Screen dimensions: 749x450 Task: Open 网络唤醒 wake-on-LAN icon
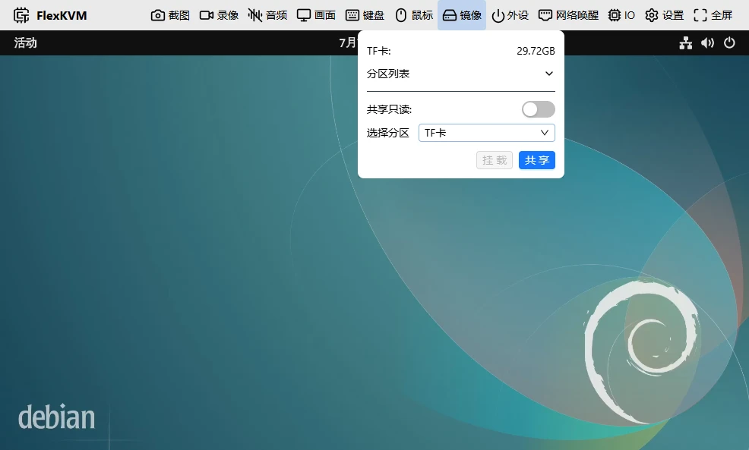click(545, 15)
